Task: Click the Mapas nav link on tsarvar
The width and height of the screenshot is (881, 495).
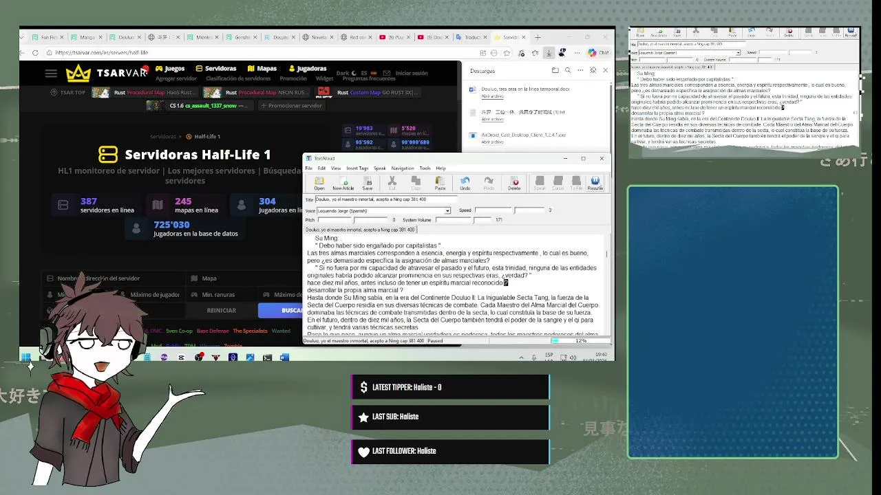Action: (x=262, y=69)
